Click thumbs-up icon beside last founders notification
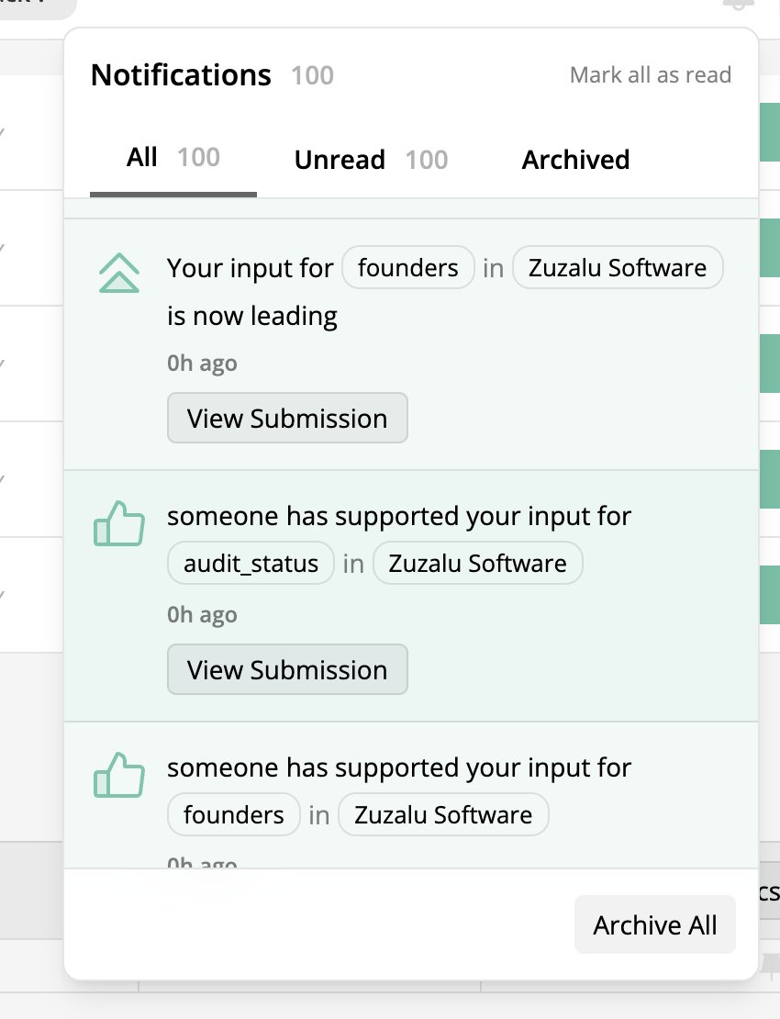This screenshot has width=780, height=1019. click(x=119, y=775)
